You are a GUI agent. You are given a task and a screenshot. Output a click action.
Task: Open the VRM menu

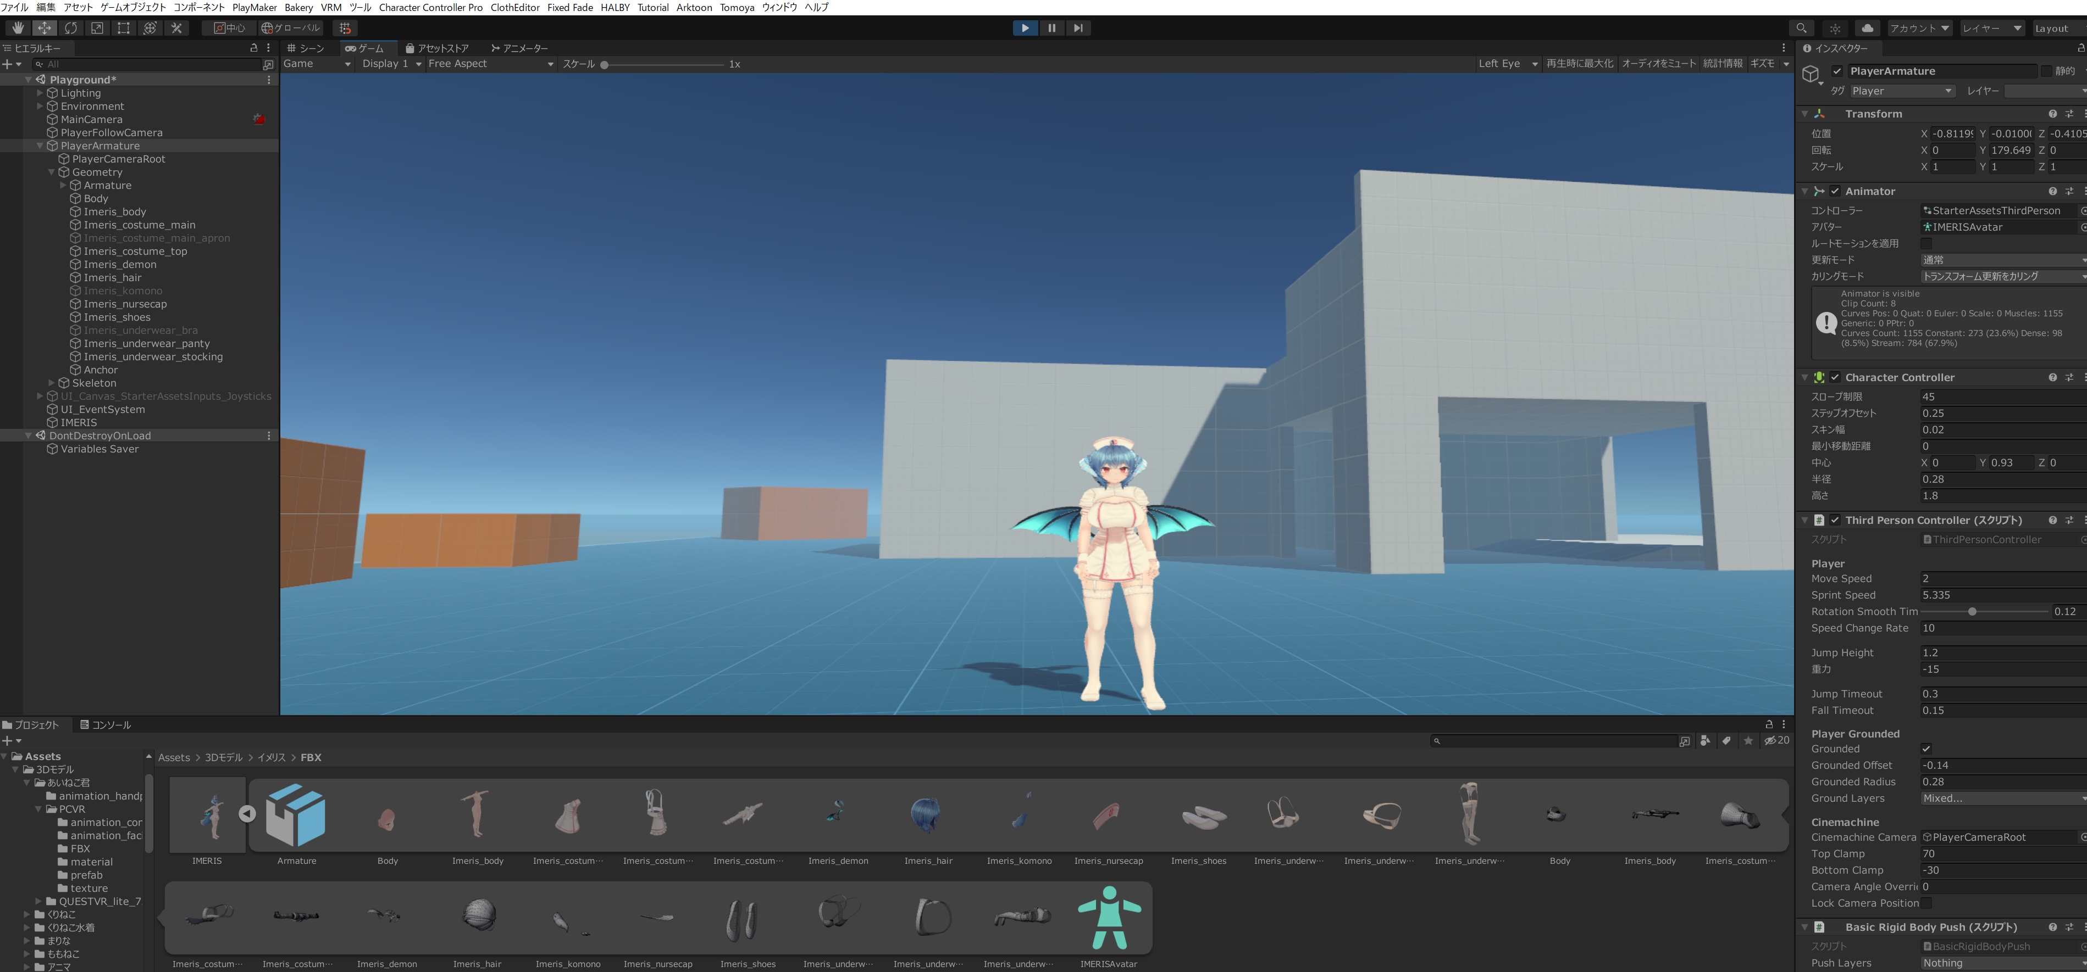pos(330,7)
